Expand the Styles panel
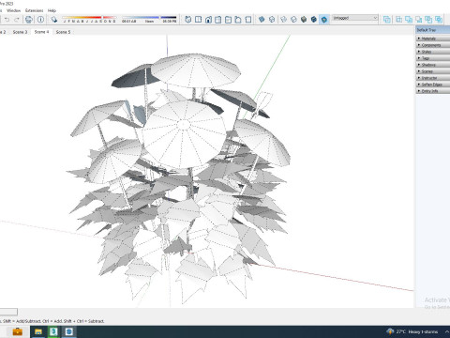This screenshot has height=338, width=450. pyautogui.click(x=433, y=52)
